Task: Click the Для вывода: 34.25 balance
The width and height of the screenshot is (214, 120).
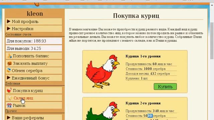Action: (34, 48)
